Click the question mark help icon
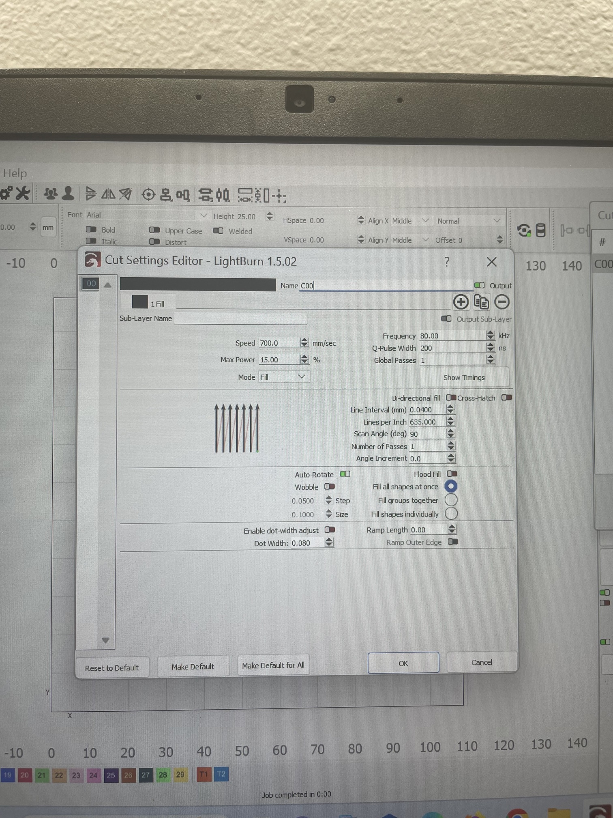 [x=447, y=262]
